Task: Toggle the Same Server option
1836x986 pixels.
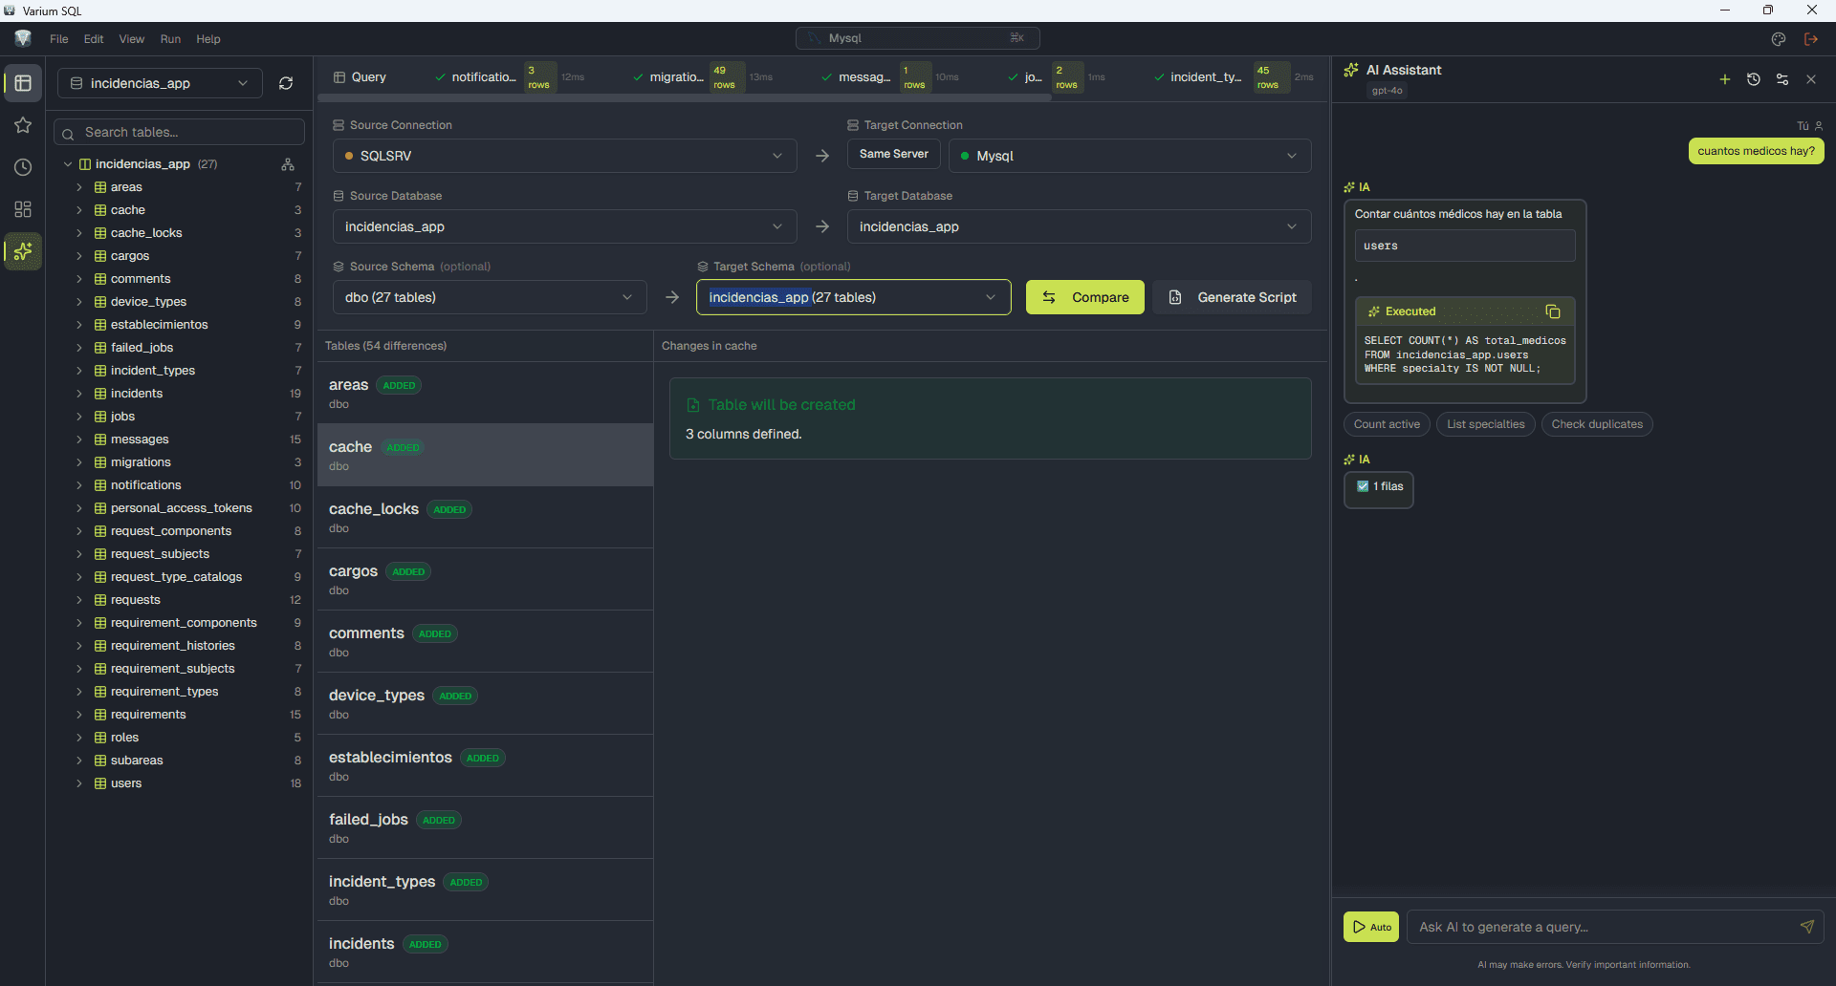Action: (x=893, y=154)
